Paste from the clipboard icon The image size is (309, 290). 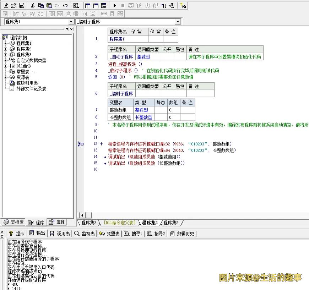tap(48, 5)
